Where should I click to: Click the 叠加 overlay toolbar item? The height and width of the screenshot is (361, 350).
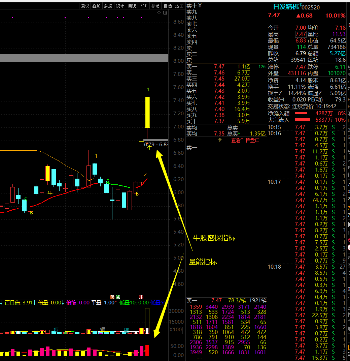97,6
